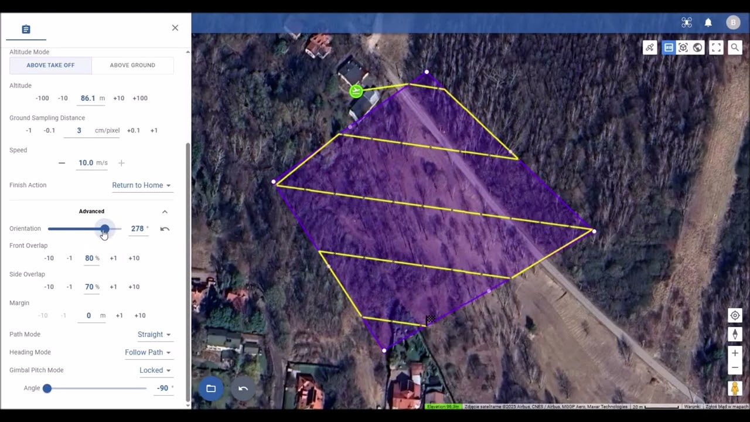Screen dimensions: 750x422
Task: Select Above Take Off altitude mode
Action: pyautogui.click(x=50, y=65)
